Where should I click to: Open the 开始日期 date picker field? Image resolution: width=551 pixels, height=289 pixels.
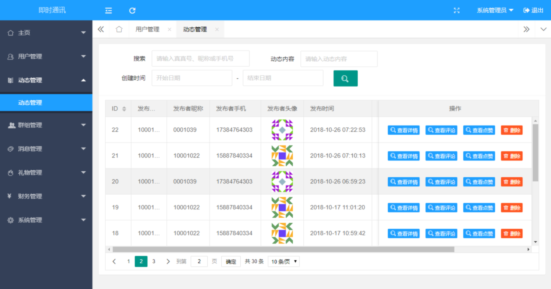[x=192, y=78]
